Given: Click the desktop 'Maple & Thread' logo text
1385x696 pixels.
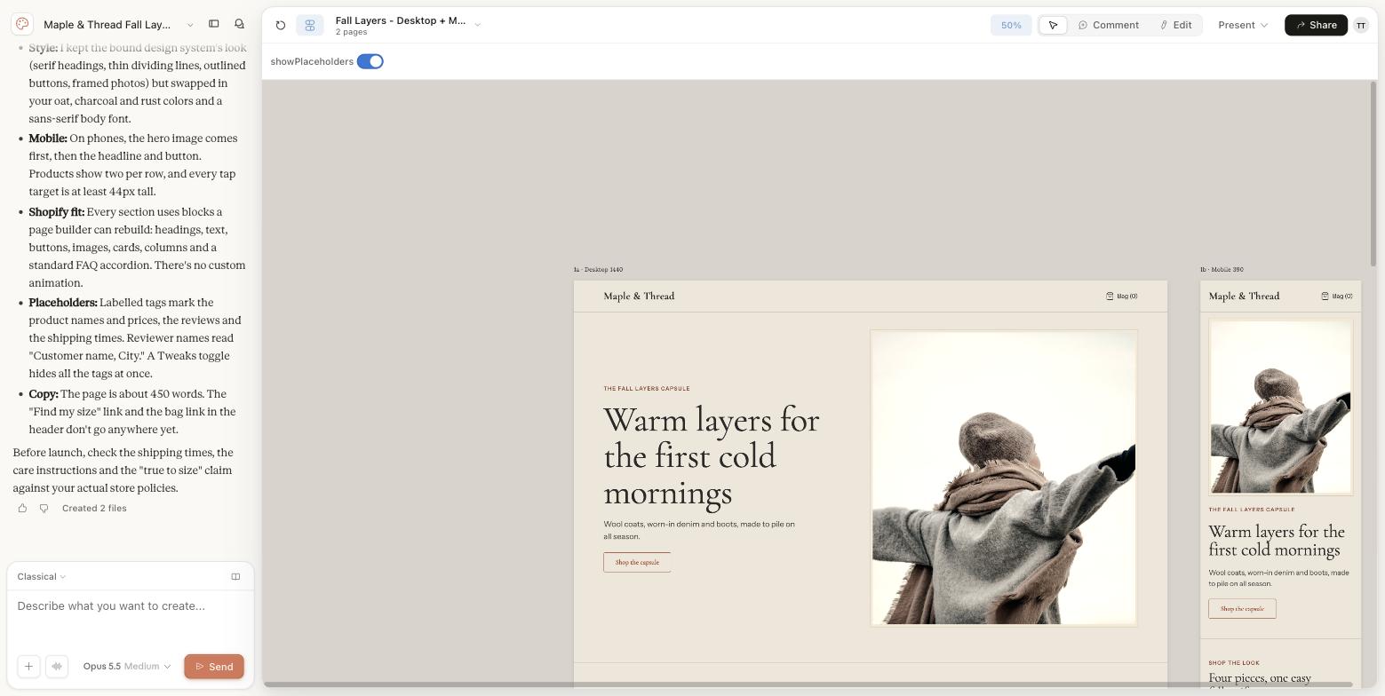Looking at the screenshot, I should [x=639, y=297].
